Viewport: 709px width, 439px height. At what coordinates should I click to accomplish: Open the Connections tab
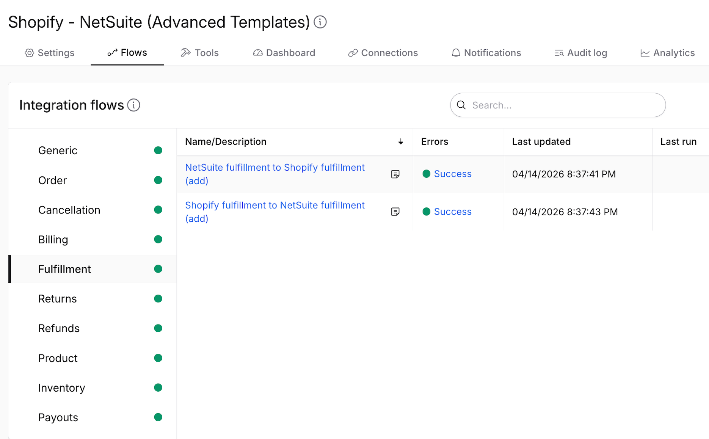[x=383, y=53]
